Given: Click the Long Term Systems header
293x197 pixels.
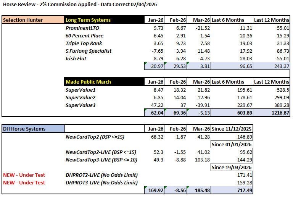Looking at the screenshot, I should [x=88, y=20].
